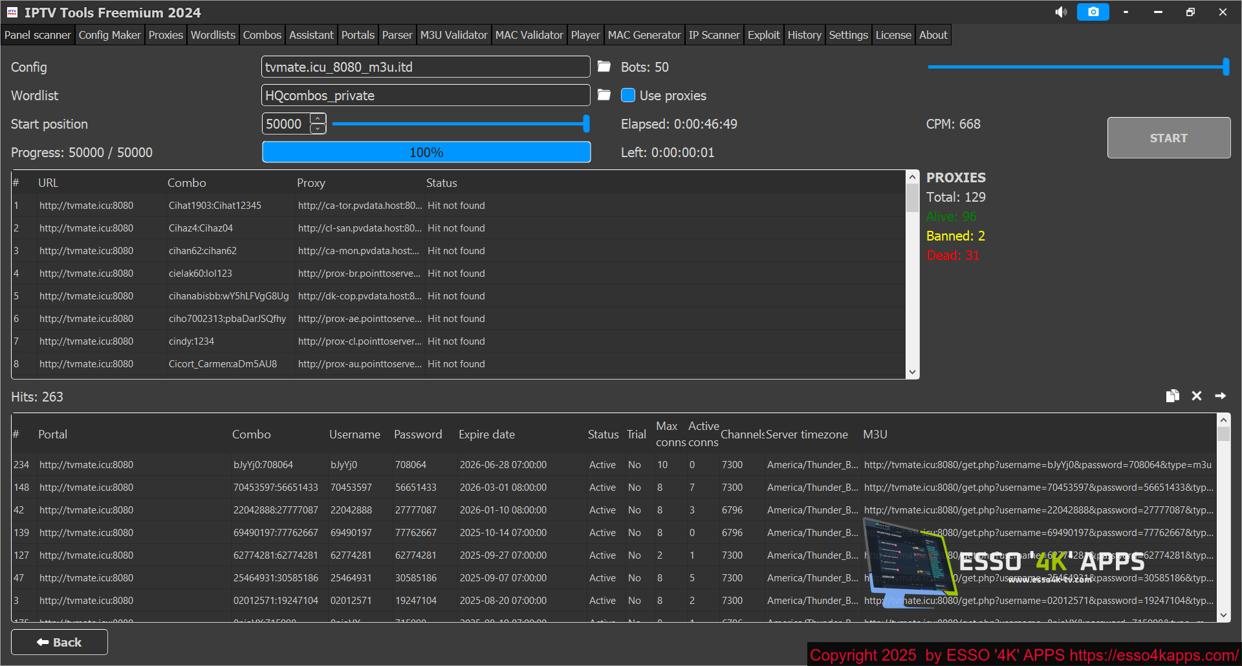Screen dimensions: 1242x666
Task: Open the Portals tab
Action: coord(358,35)
